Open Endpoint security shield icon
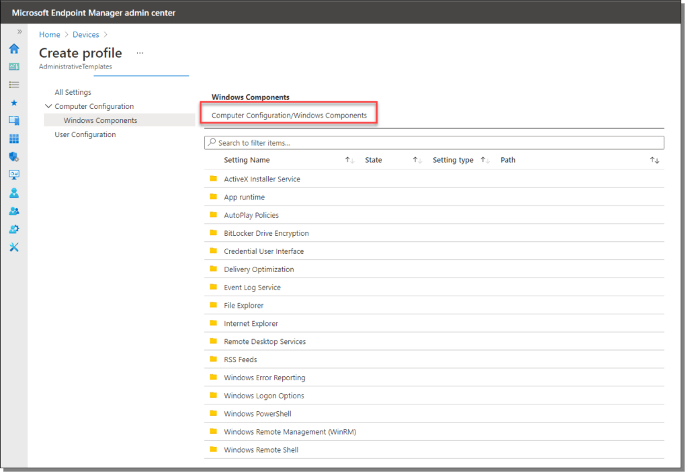The image size is (688, 475). pos(13,156)
